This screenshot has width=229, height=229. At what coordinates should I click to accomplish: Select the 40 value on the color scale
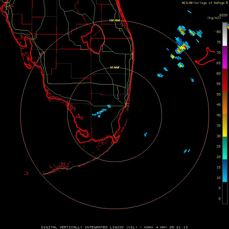(219, 115)
